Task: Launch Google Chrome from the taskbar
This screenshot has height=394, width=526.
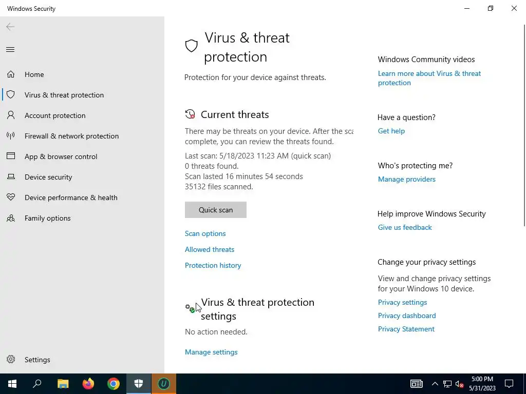Action: [114, 384]
